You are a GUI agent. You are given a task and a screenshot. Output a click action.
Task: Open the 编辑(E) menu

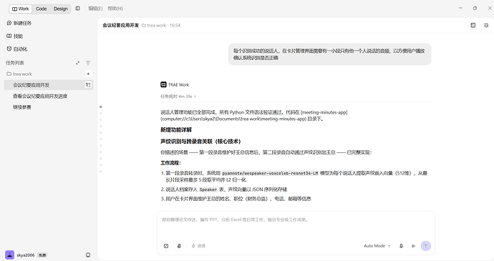95,9
